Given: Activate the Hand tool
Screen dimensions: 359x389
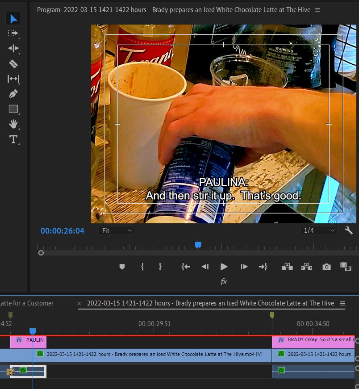Looking at the screenshot, I should point(13,124).
